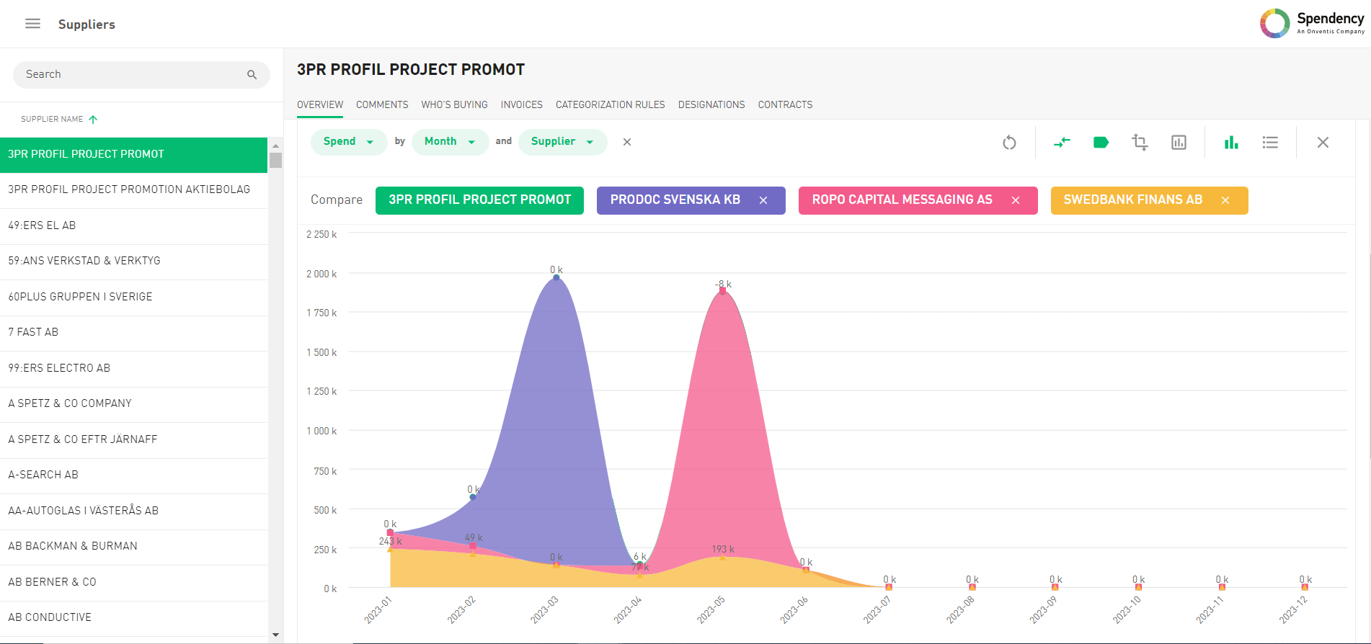Switch to list view
The height and width of the screenshot is (644, 1371).
click(1270, 143)
